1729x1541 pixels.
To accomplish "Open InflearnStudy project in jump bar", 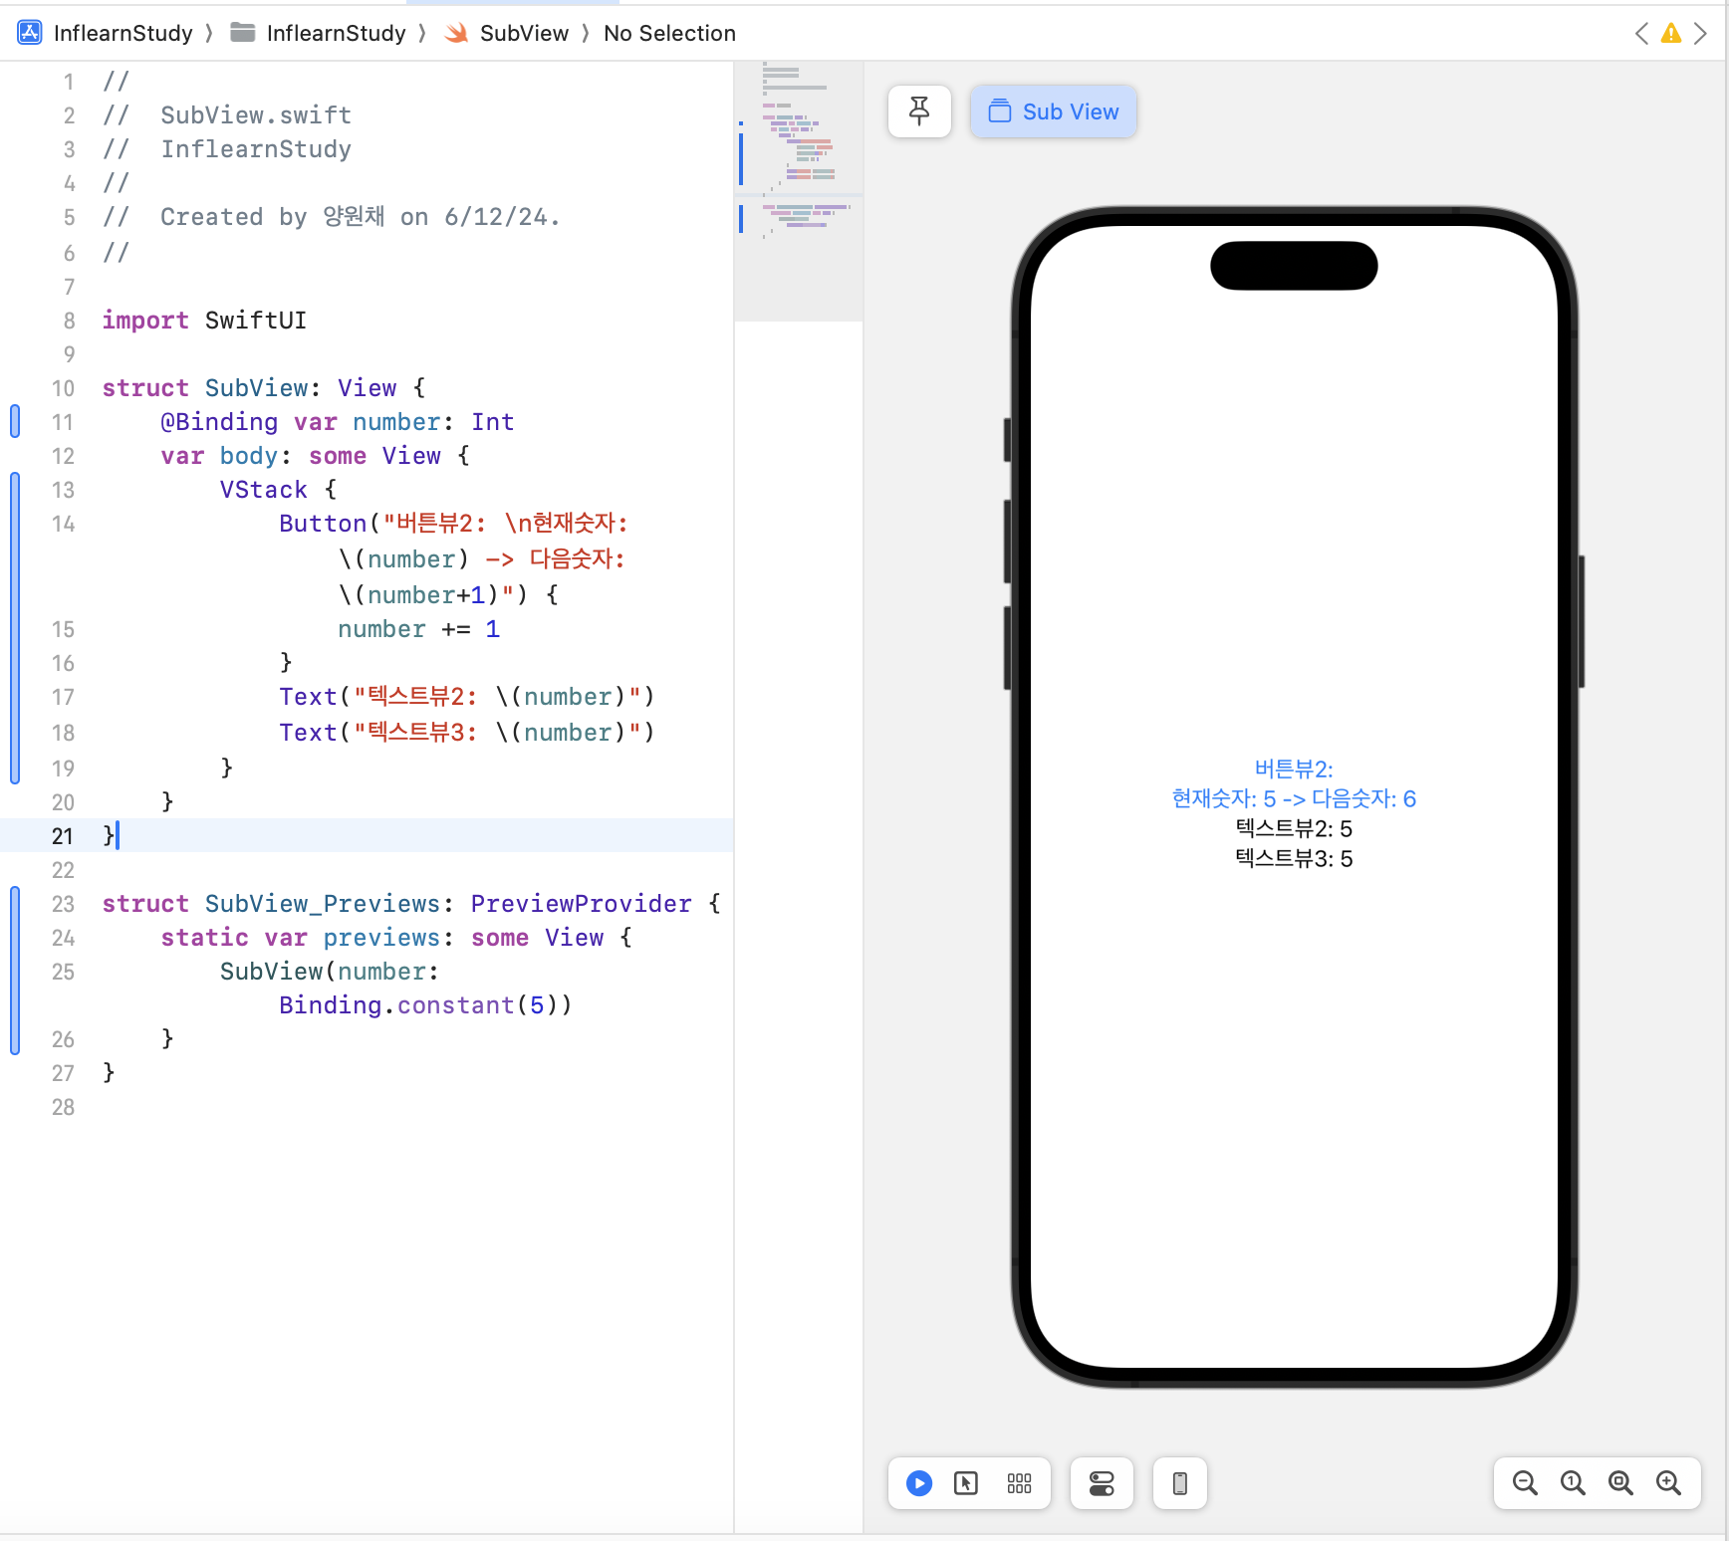I will pos(123,33).
